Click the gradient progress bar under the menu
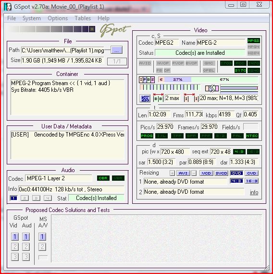This screenshot has width=273, height=274. tap(51, 29)
